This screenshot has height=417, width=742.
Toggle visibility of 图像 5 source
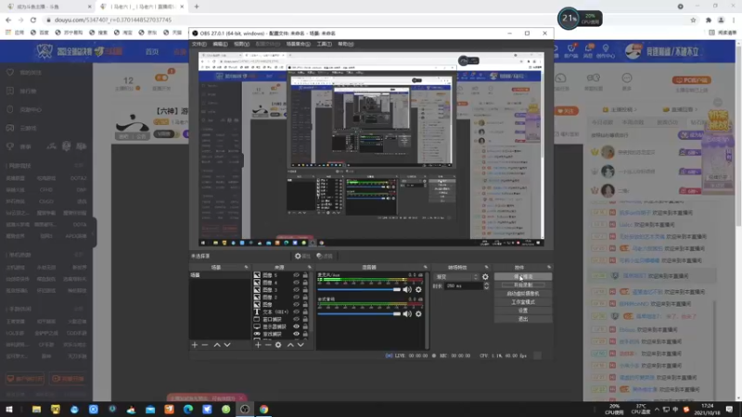(296, 275)
